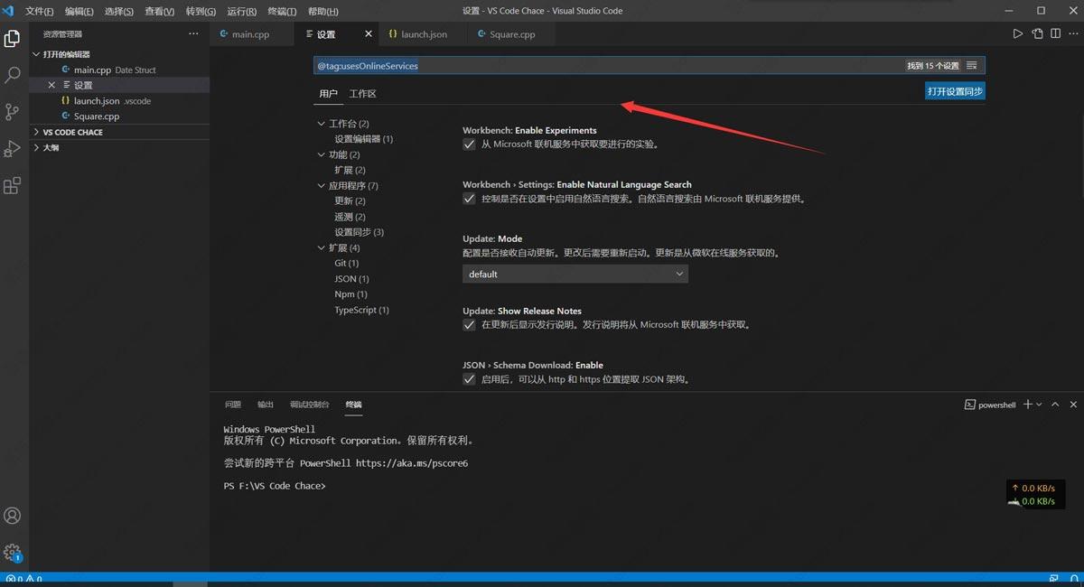Screen dimensions: 1084x587
Task: Open the Search view in activity bar
Action: [x=13, y=75]
